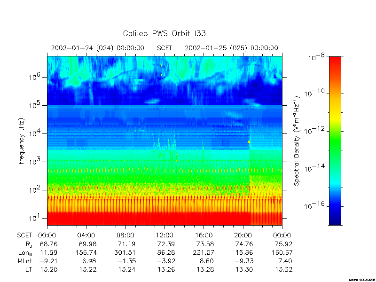Click the LT value '13.28'
Screen dimensions: 376x282
pyautogui.click(x=205, y=269)
